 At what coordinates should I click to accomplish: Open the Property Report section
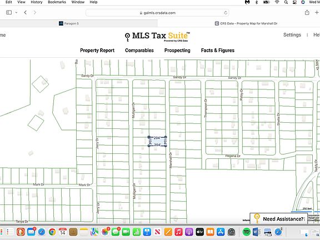[97, 51]
